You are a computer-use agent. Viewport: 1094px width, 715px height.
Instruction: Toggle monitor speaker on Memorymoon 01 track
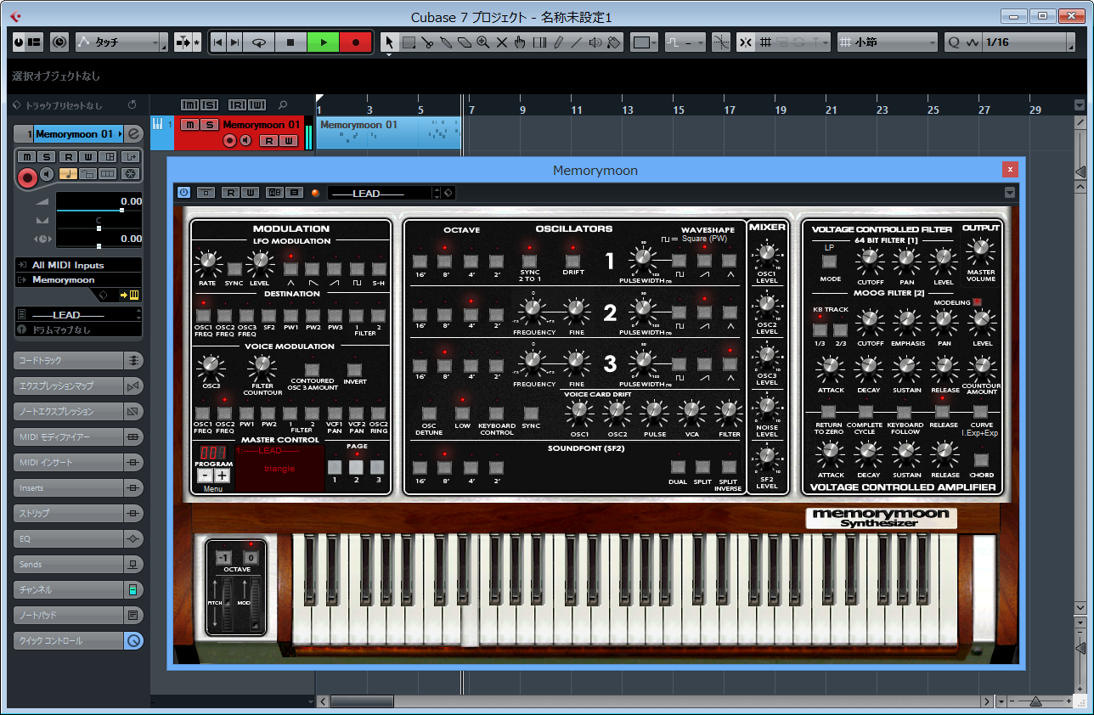245,141
